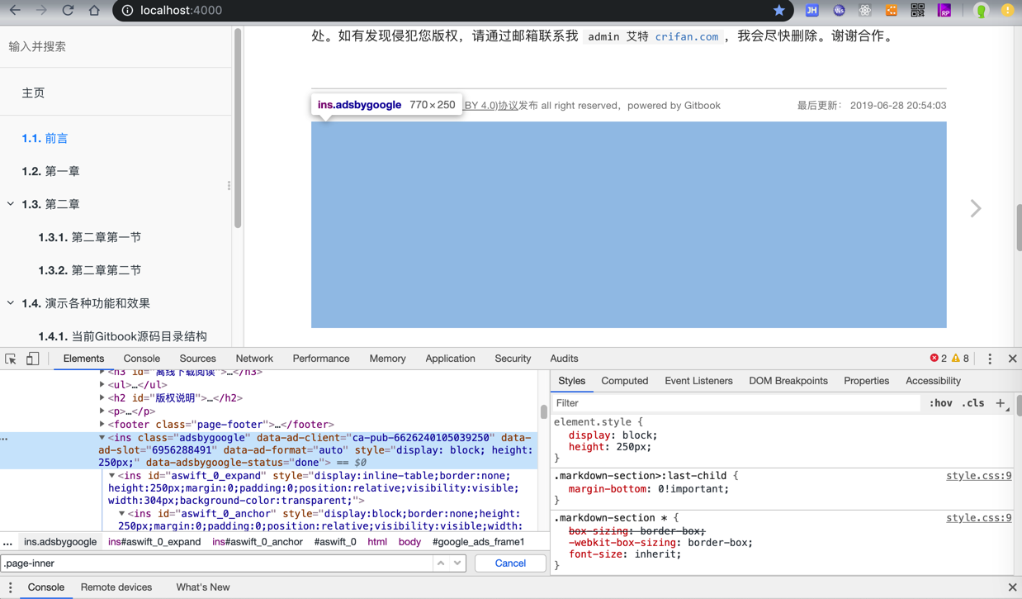The height and width of the screenshot is (599, 1022).
Task: Open the crifan.com link
Action: pos(686,36)
